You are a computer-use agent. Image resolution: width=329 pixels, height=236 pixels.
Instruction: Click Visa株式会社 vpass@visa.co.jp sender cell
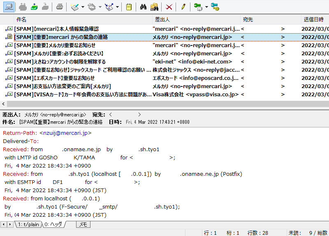click(x=196, y=95)
